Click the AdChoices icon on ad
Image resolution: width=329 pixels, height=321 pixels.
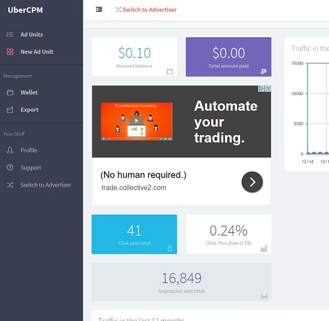coord(262,88)
